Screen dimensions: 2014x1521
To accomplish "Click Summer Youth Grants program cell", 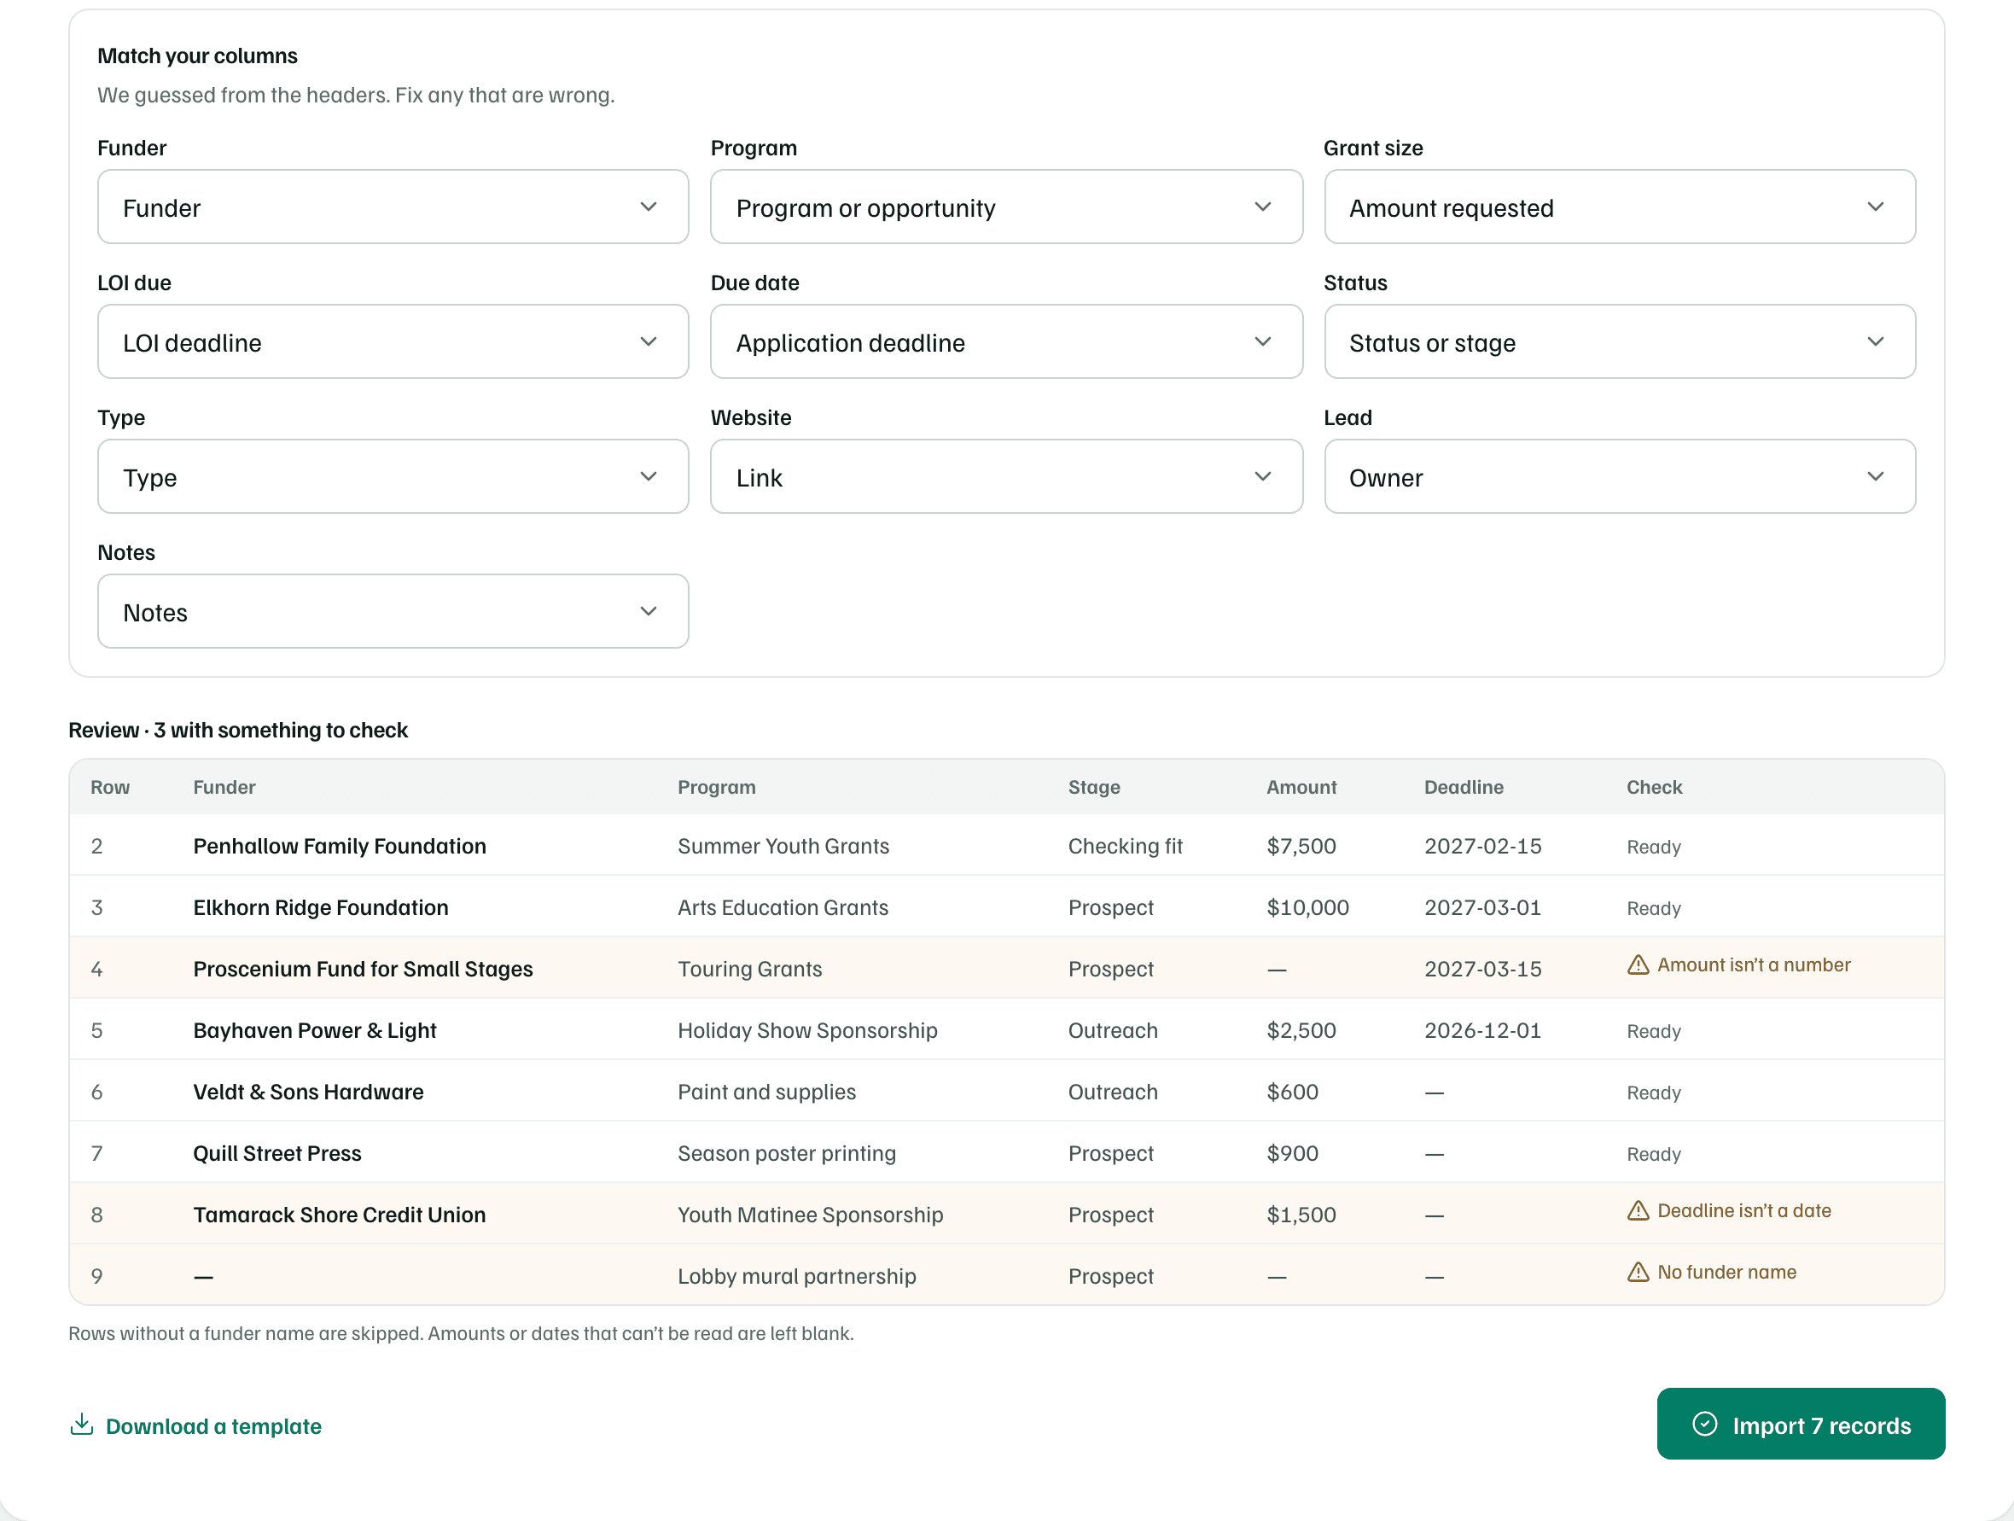I will coord(783,846).
